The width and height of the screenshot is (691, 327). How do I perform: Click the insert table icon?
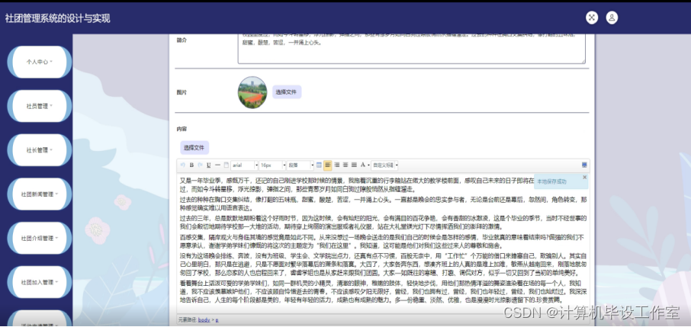[319, 165]
